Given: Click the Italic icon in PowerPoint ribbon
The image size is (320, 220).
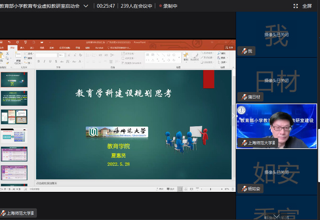Looking at the screenshot, I should (x=43, y=62).
